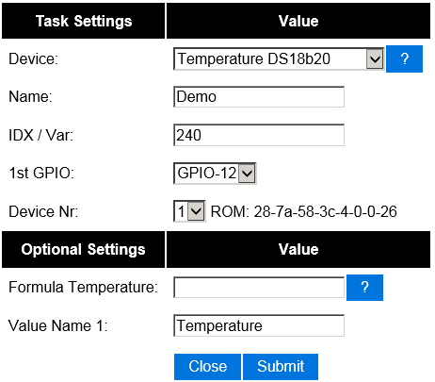Open help for Formula Temperature field
435x382 pixels.
point(364,288)
